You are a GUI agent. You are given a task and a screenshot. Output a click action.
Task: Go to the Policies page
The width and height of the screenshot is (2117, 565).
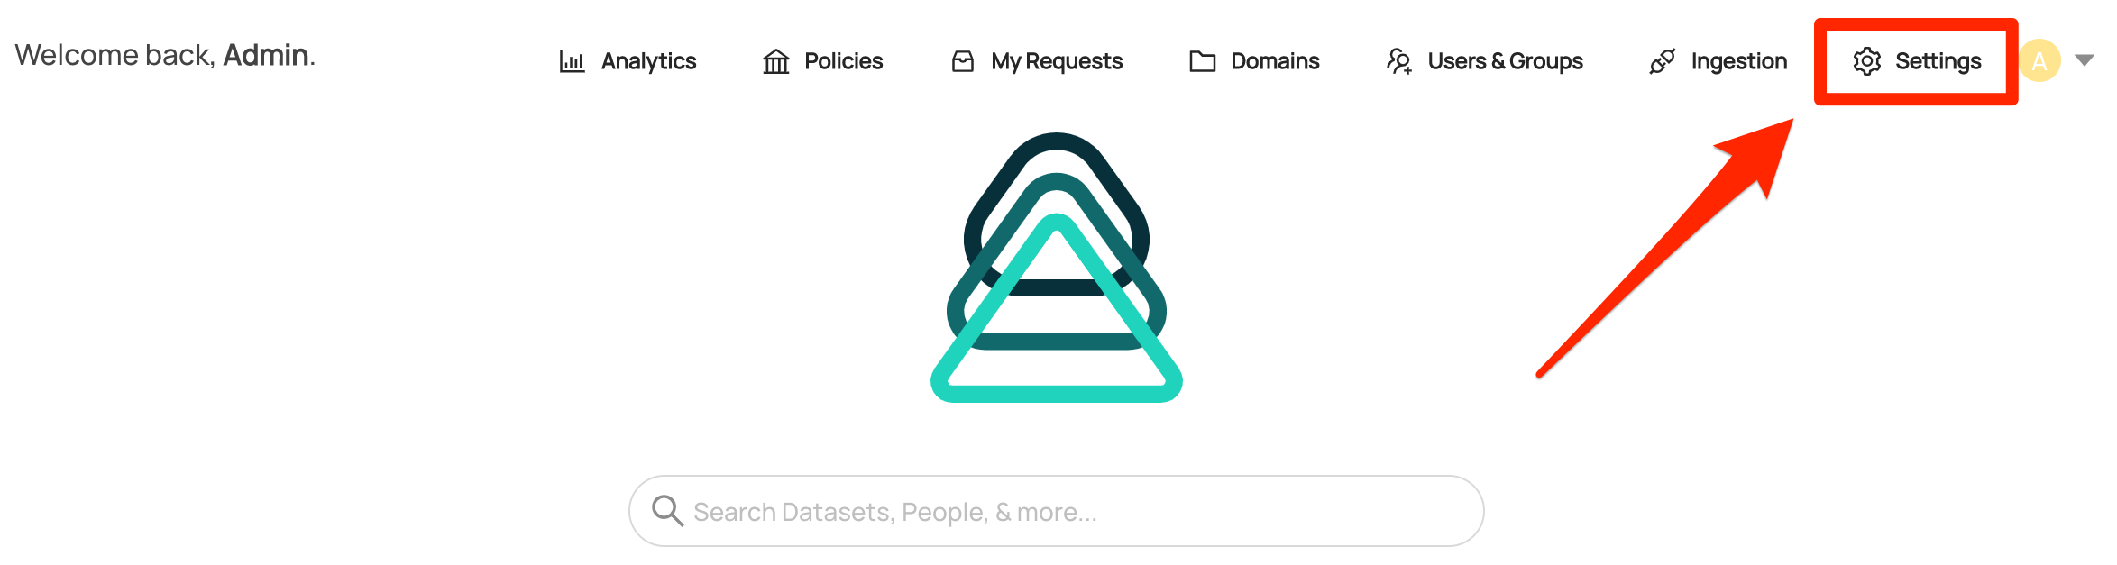843,61
